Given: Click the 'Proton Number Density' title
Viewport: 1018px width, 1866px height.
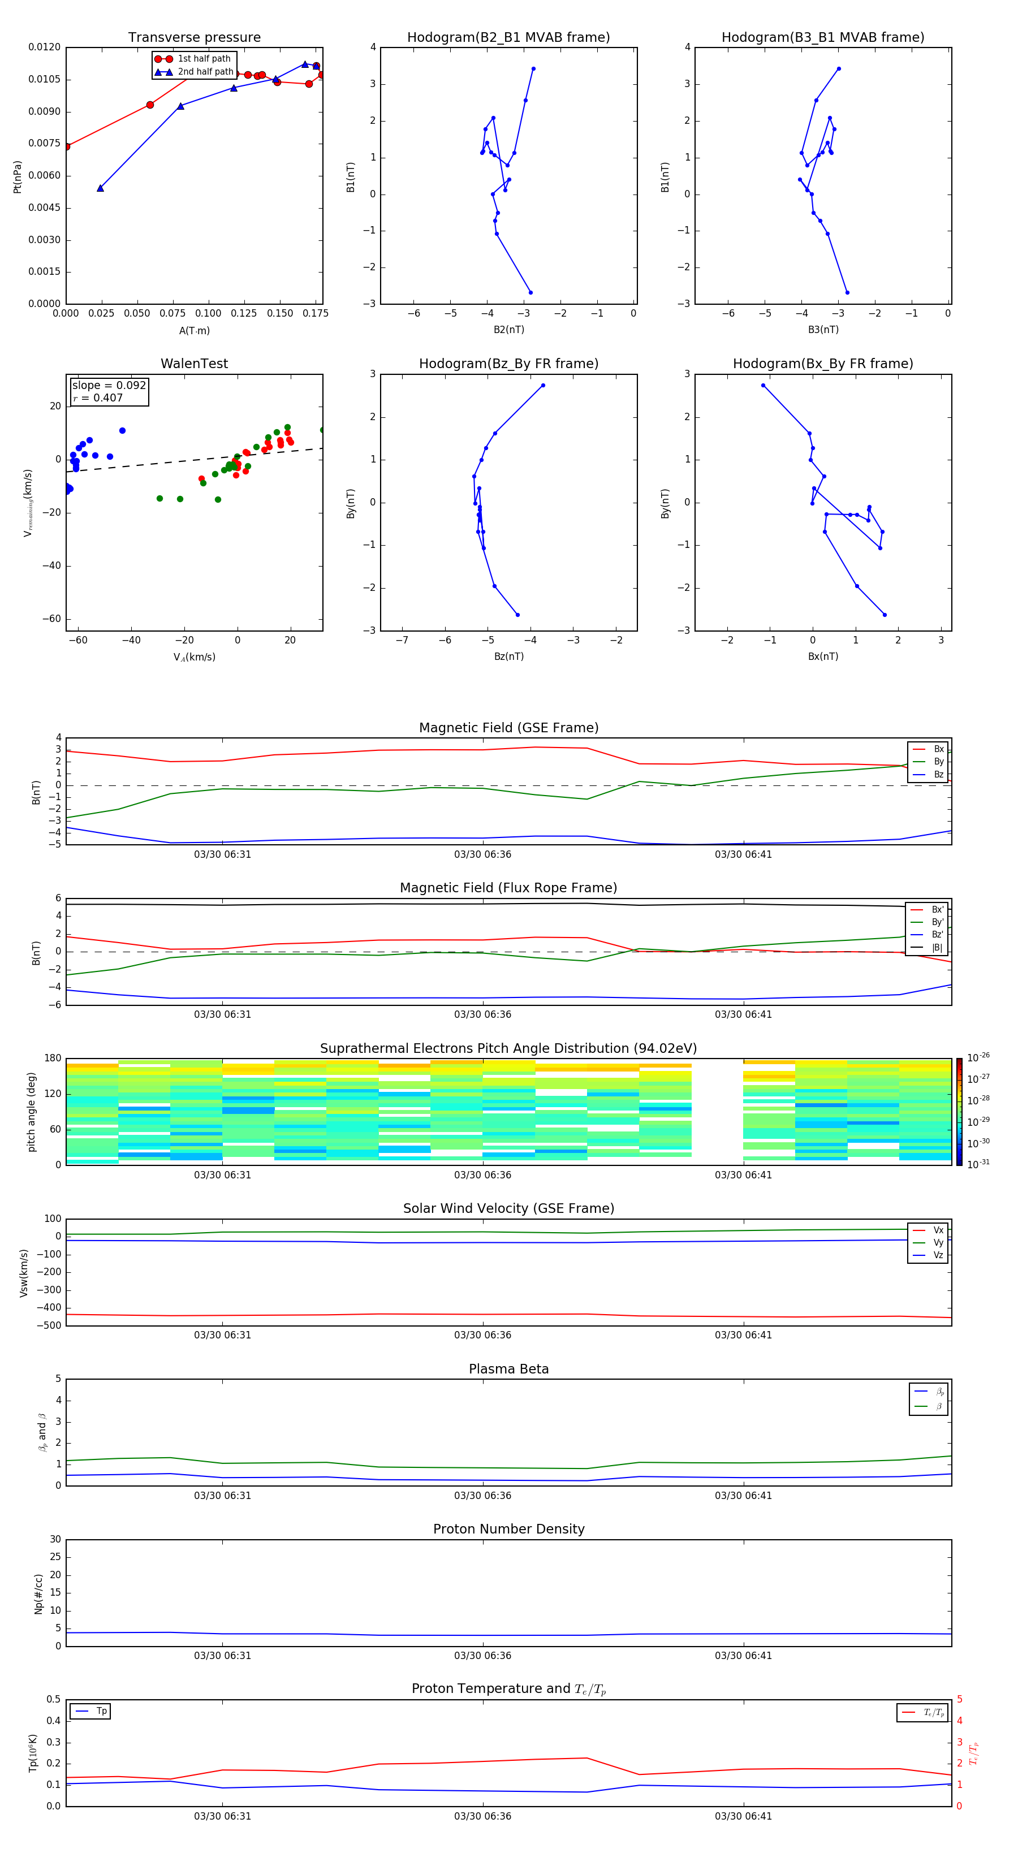Looking at the screenshot, I should pyautogui.click(x=508, y=1529).
